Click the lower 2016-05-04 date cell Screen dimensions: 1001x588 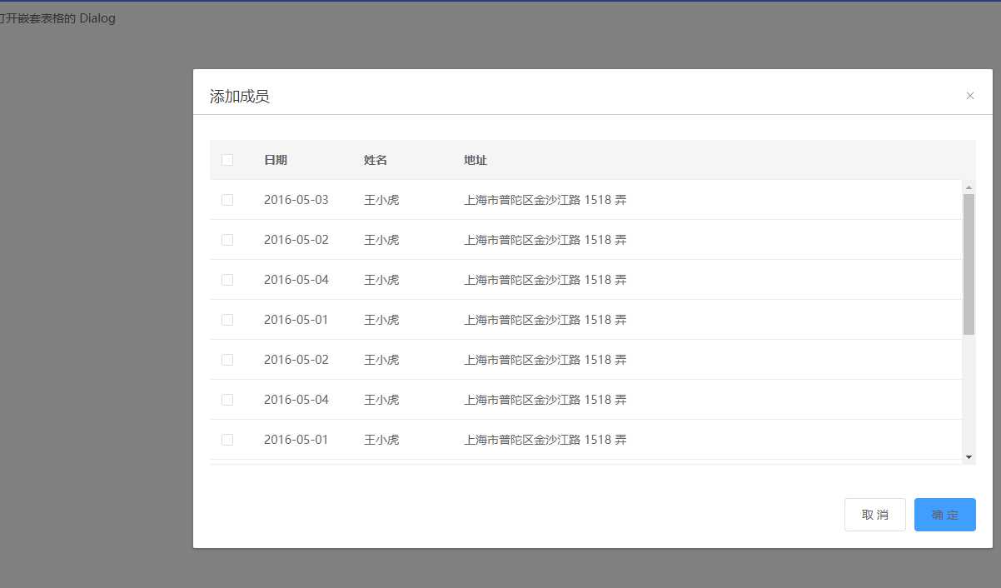[x=296, y=400]
